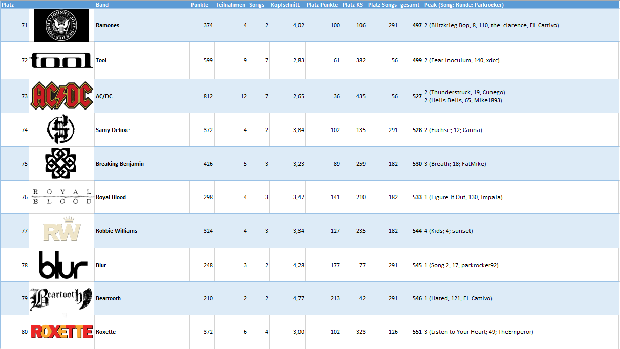Select the Platz Songs column header

(x=382, y=5)
